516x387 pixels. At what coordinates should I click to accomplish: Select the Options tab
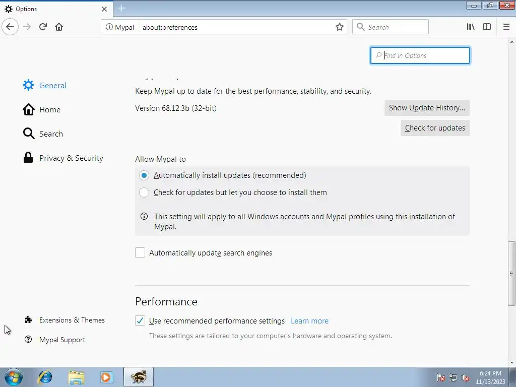tap(56, 9)
